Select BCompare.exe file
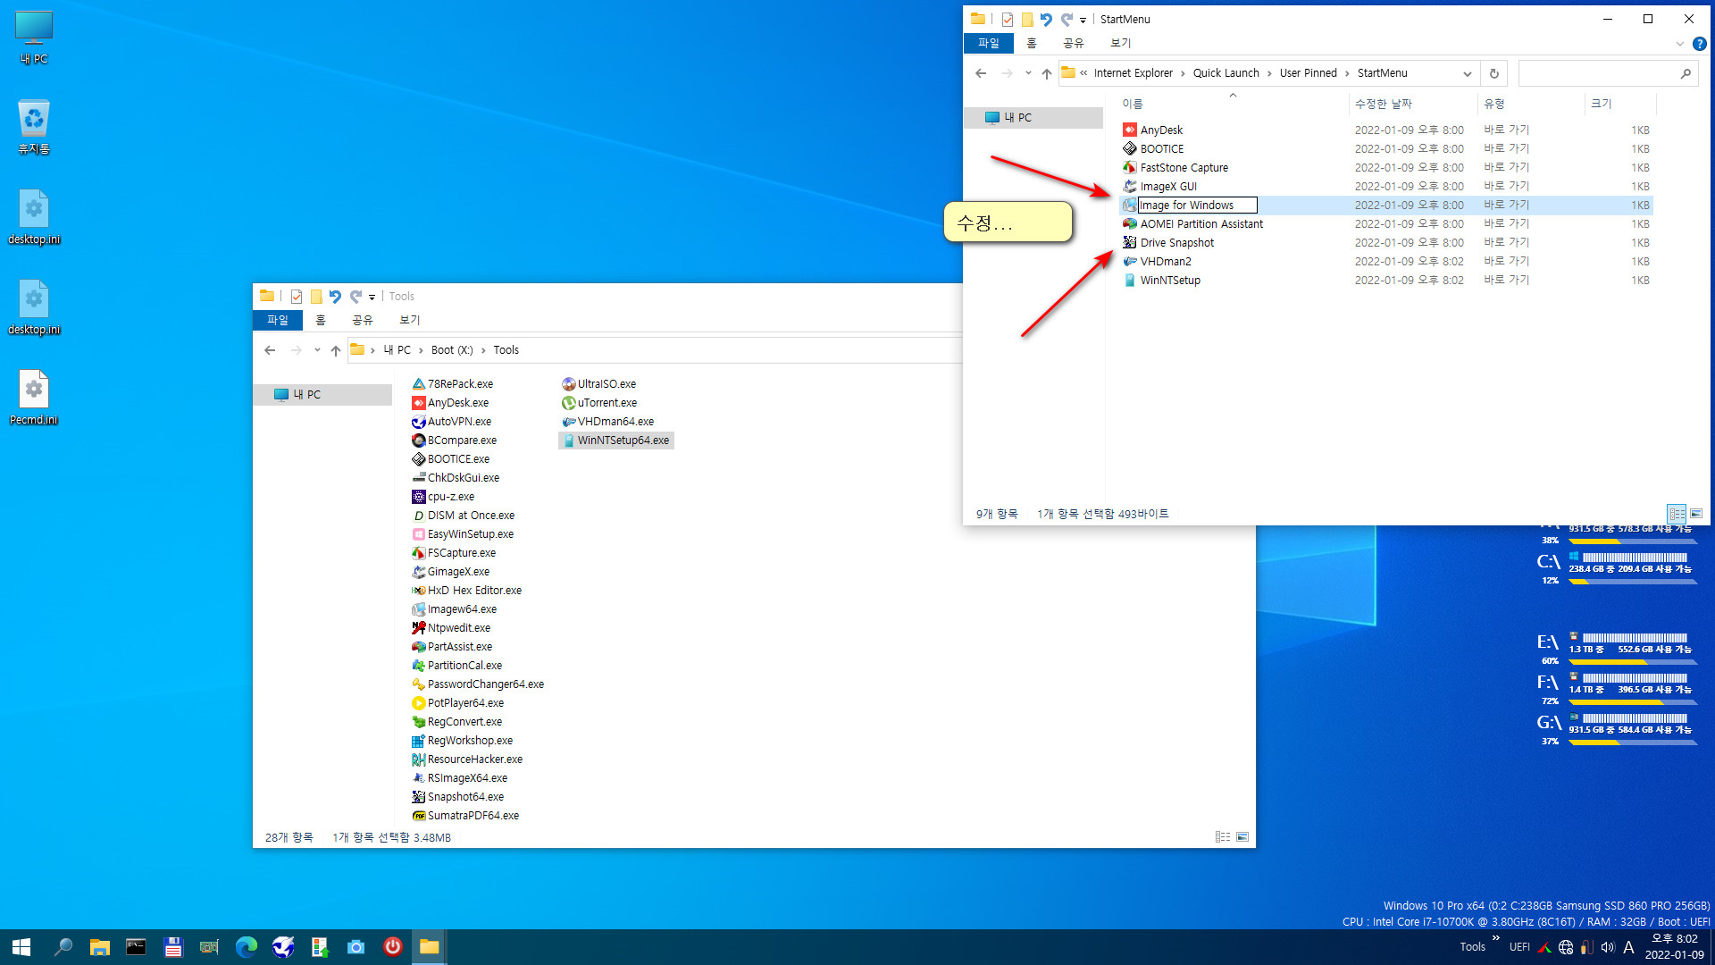This screenshot has height=965, width=1715. click(x=461, y=440)
